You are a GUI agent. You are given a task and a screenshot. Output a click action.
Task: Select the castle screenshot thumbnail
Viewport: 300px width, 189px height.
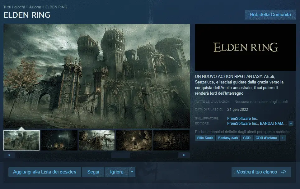click(x=21, y=140)
